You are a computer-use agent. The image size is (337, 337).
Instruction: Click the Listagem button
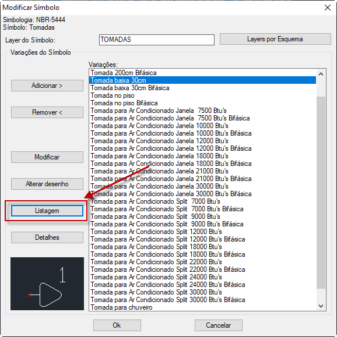click(47, 211)
